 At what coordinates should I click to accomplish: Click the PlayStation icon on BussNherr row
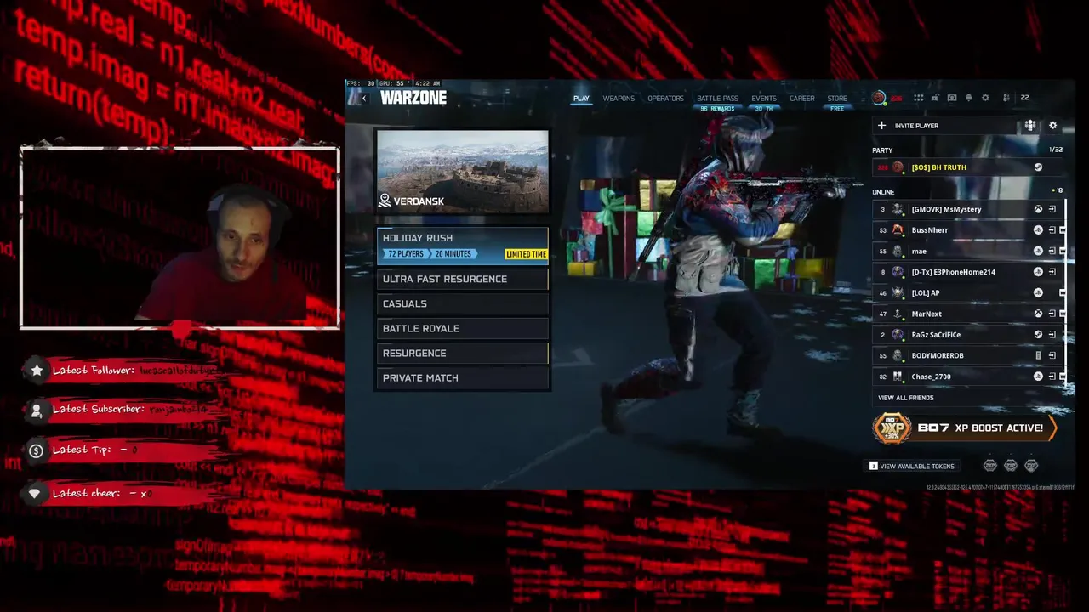click(x=1038, y=230)
